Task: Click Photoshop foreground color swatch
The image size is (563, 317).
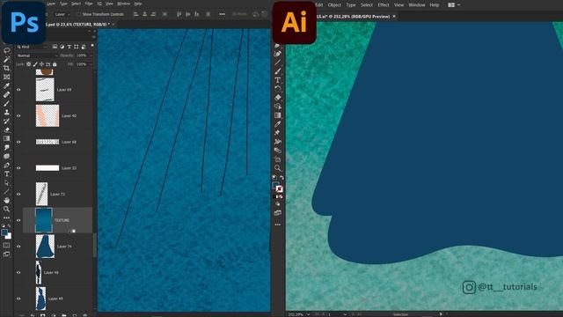Action: point(4,232)
